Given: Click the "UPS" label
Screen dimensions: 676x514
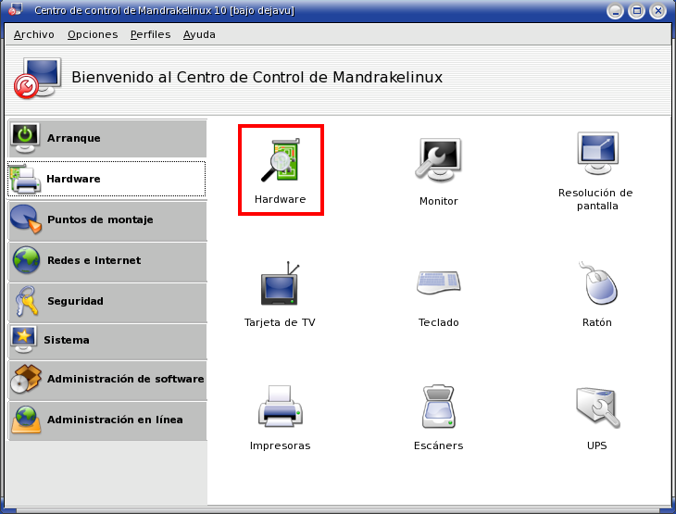Looking at the screenshot, I should tap(597, 445).
